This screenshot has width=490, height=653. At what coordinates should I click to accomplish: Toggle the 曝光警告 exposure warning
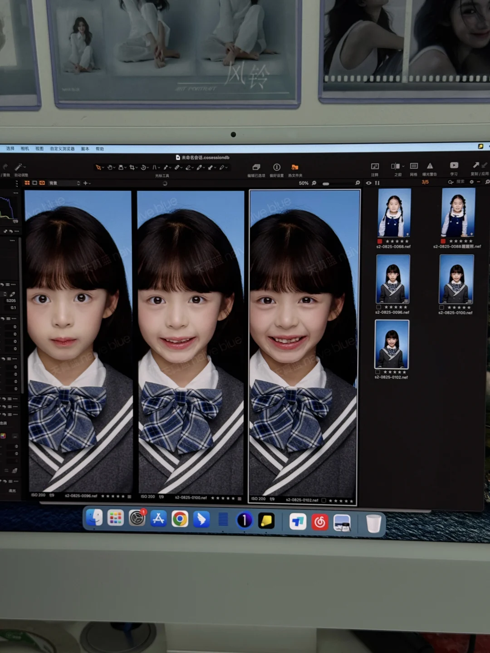pos(430,166)
